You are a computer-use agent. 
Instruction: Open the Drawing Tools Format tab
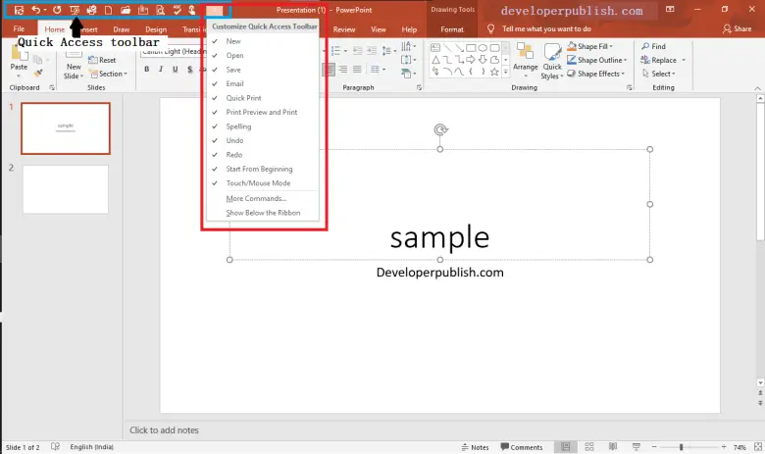pos(452,29)
